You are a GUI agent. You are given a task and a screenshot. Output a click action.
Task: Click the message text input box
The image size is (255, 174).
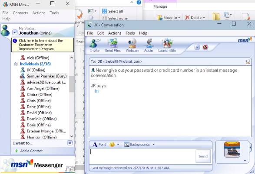pos(142,156)
